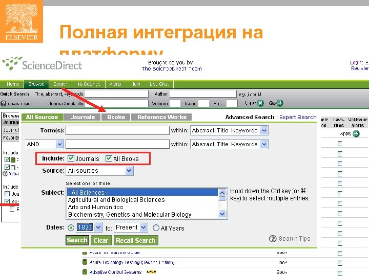The height and width of the screenshot is (276, 369).
Task: Open the Source All sources dropdown
Action: coord(99,171)
